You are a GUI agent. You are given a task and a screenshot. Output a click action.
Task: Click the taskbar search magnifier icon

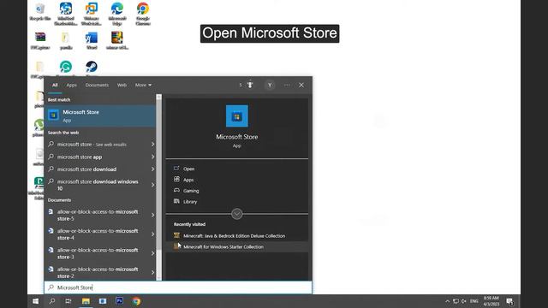coord(52,301)
